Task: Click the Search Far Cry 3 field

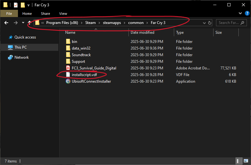Action: (231, 23)
